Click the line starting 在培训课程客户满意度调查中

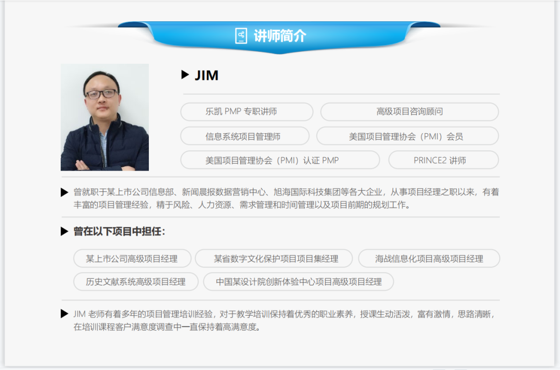[x=167, y=327]
